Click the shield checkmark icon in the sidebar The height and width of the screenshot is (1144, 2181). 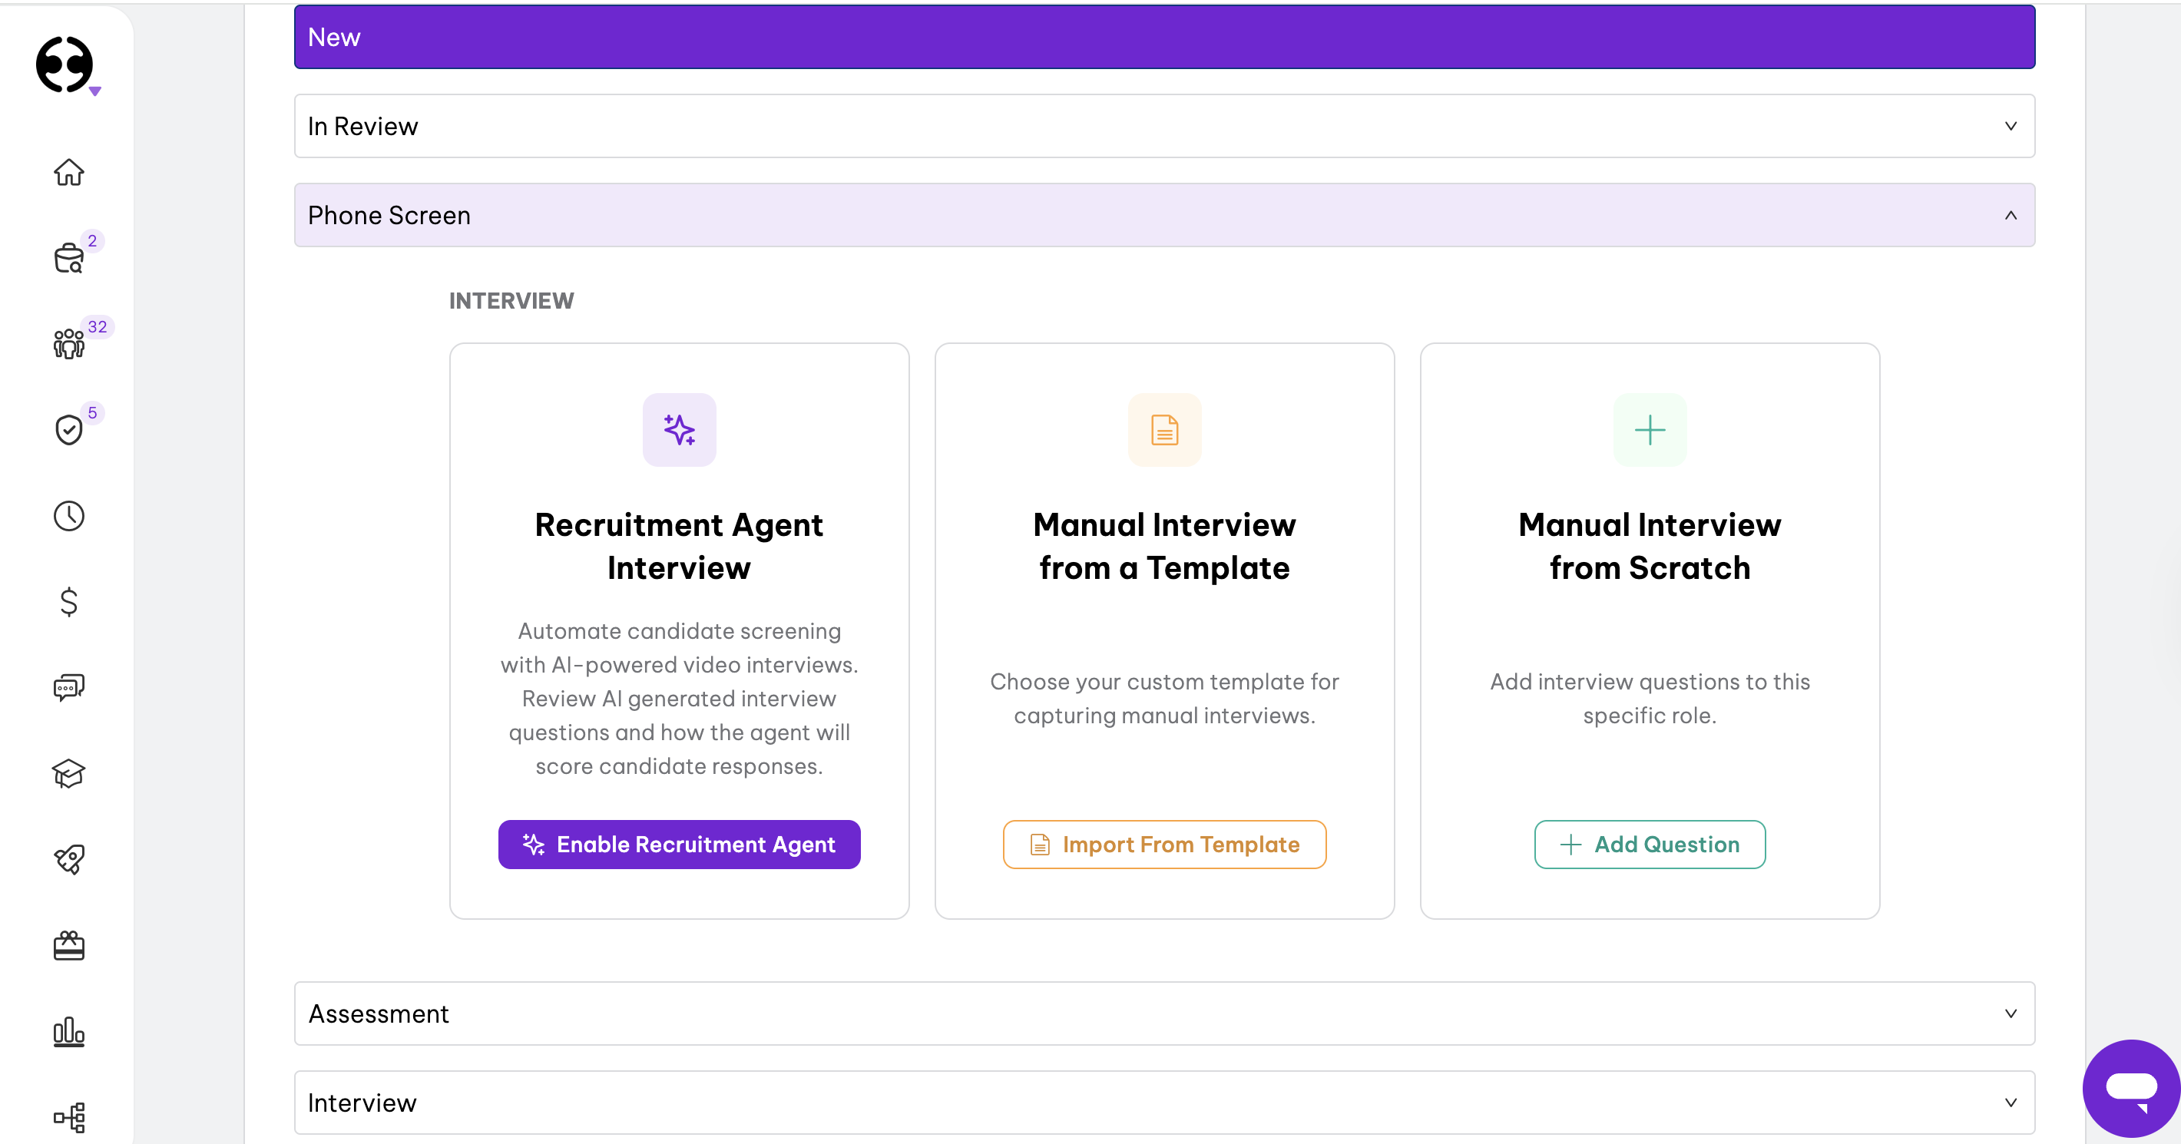[68, 429]
